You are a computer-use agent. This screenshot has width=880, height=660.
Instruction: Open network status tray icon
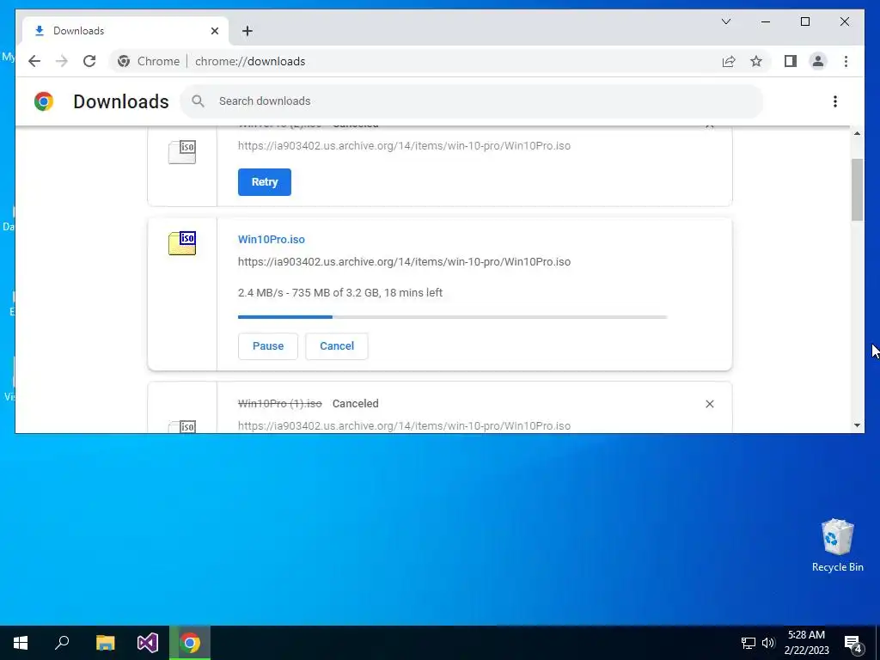click(749, 643)
